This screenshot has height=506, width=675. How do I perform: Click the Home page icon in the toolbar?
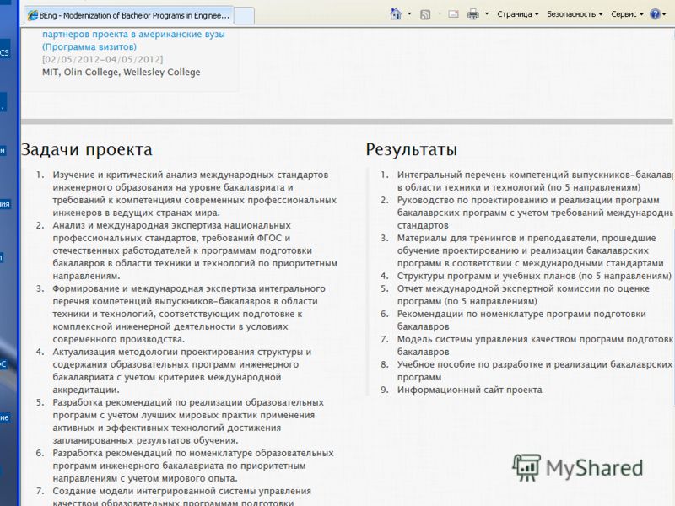pyautogui.click(x=396, y=14)
